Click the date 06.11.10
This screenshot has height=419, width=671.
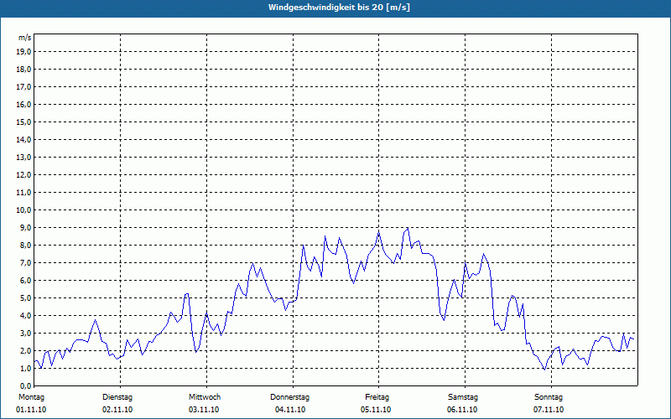pyautogui.click(x=462, y=410)
